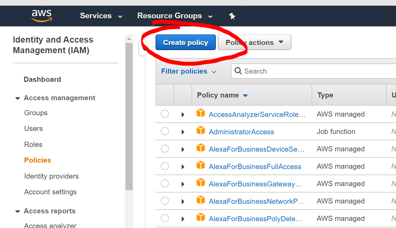Click the AdministratorAccess policy box icon
Screen dimensions: 396x228
pyautogui.click(x=201, y=131)
